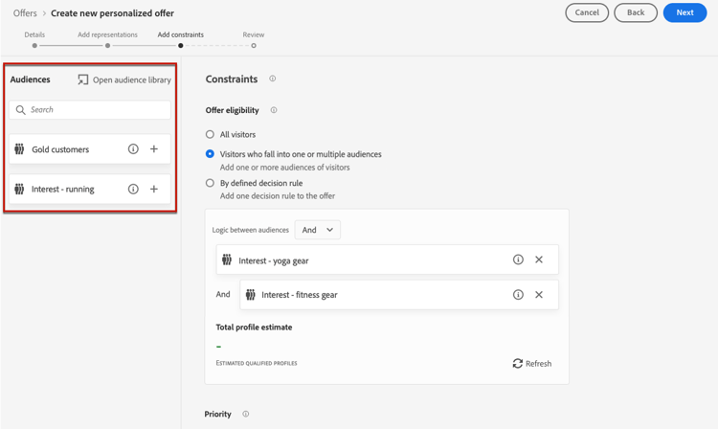Remove Interest - fitness gear audience
The image size is (718, 429).
(539, 294)
